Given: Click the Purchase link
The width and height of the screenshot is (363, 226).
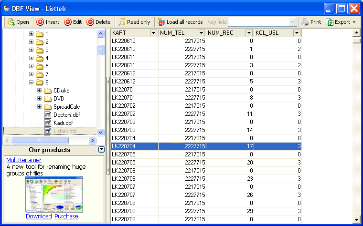Looking at the screenshot, I should point(66,216).
